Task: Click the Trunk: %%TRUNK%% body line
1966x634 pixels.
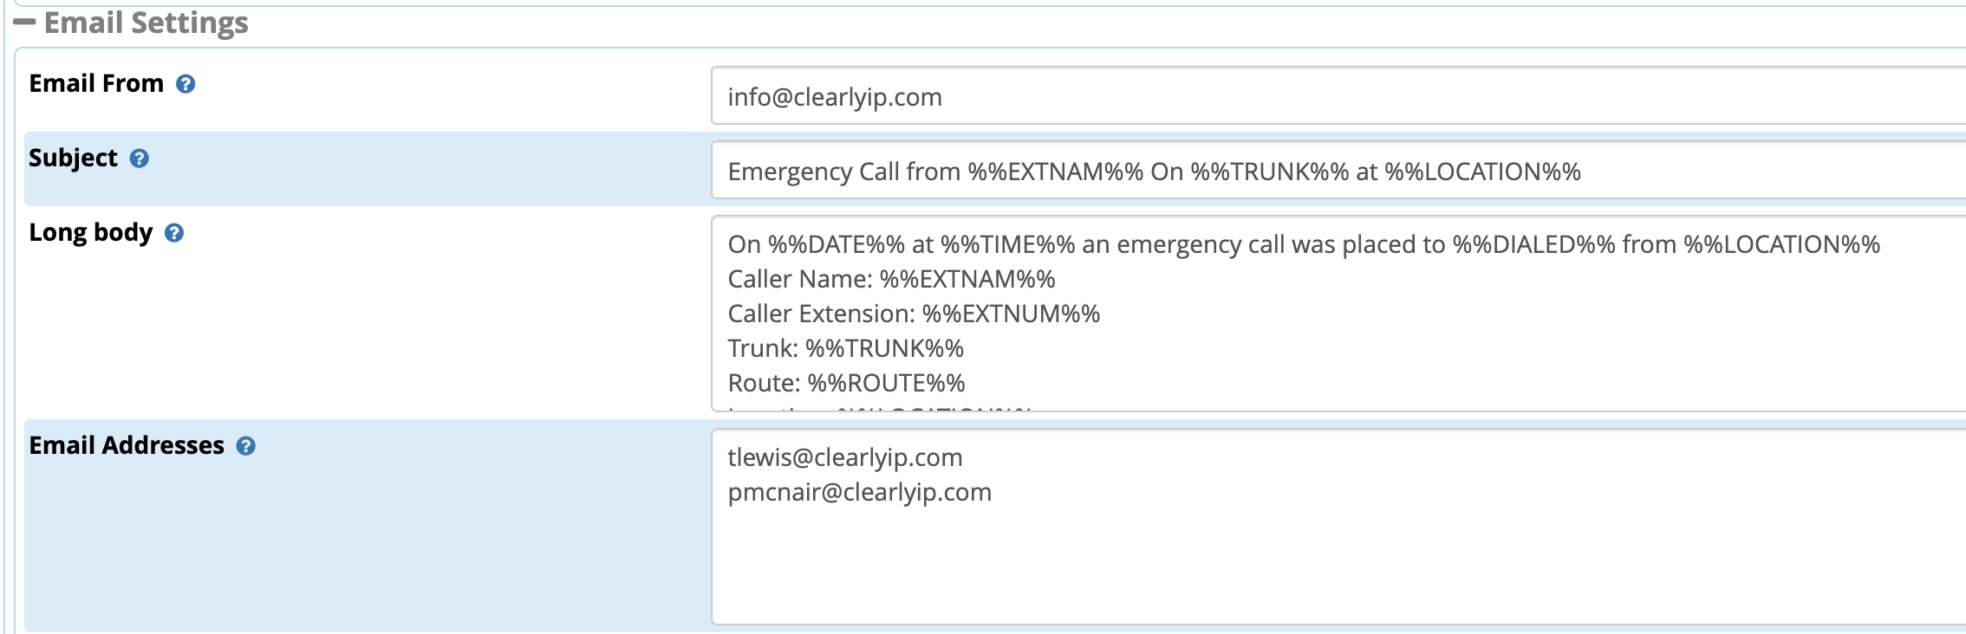Action: 846,349
